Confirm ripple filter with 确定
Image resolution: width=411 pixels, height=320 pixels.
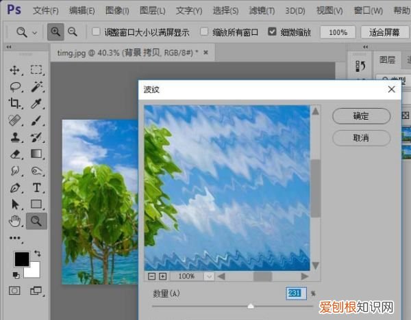[361, 116]
